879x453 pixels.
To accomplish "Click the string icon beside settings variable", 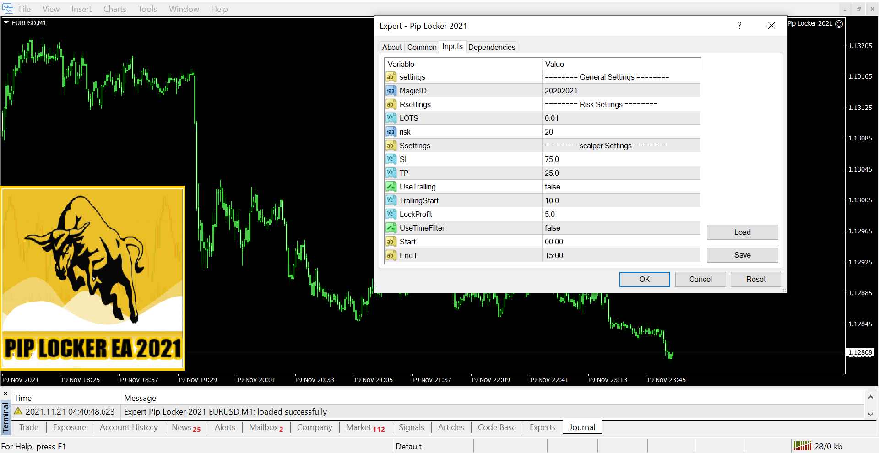I will (391, 77).
